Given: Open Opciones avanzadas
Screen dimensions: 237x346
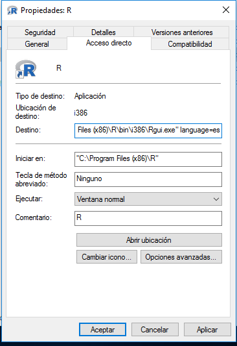Looking at the screenshot, I should 181,257.
